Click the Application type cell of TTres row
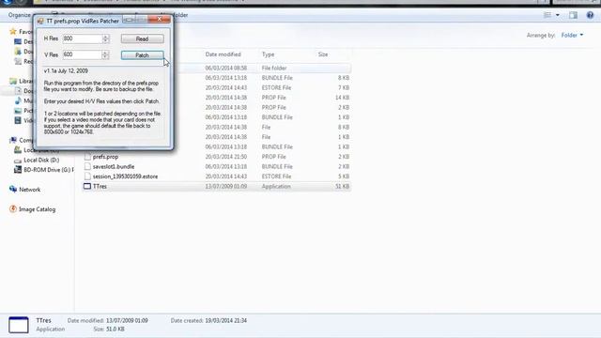601x338 pixels. pos(276,187)
